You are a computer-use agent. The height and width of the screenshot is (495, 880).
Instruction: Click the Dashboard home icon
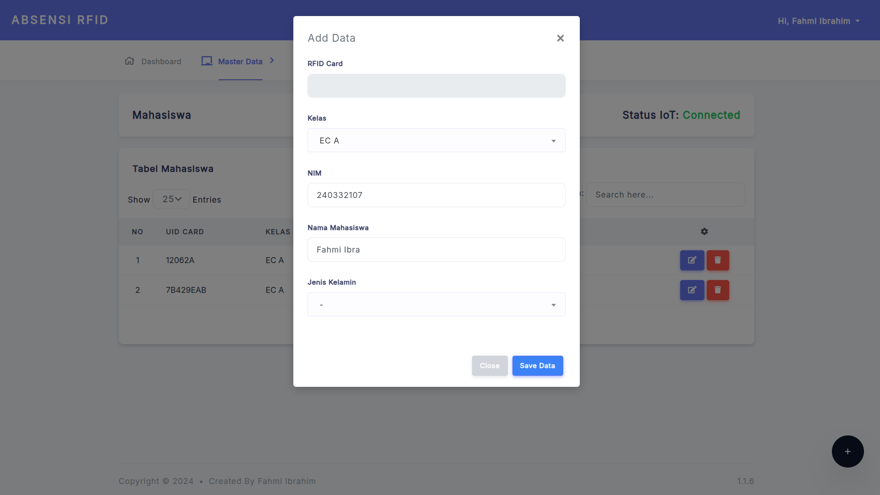click(130, 61)
